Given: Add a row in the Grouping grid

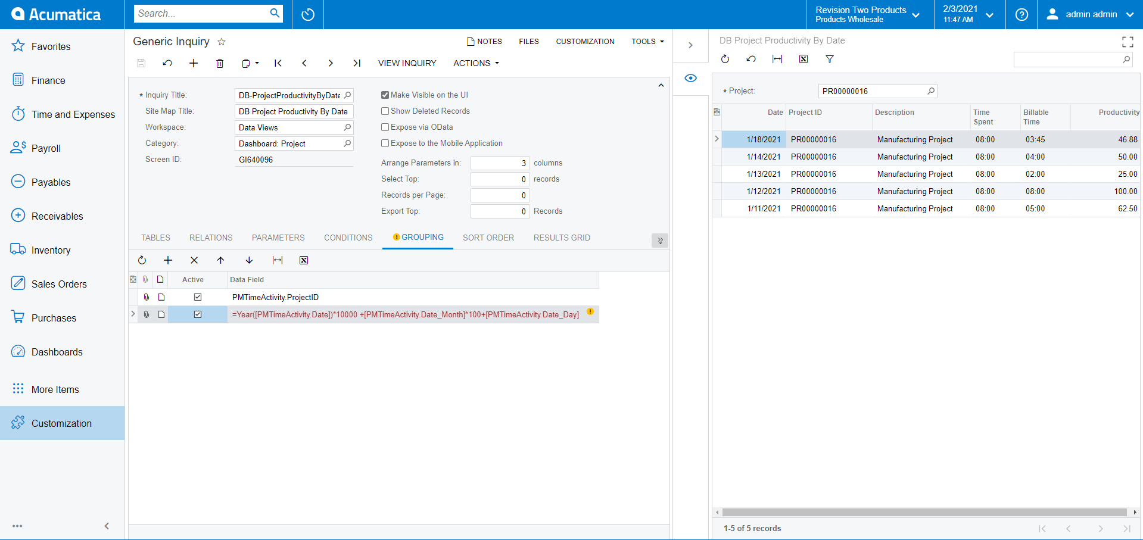Looking at the screenshot, I should pyautogui.click(x=168, y=260).
